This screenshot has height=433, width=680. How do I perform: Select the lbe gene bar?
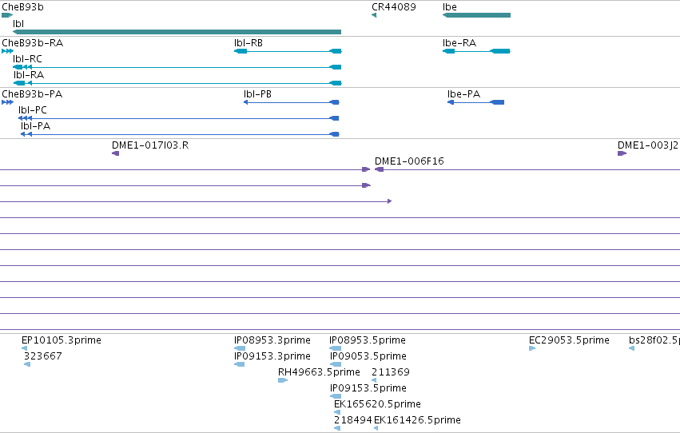(x=476, y=15)
